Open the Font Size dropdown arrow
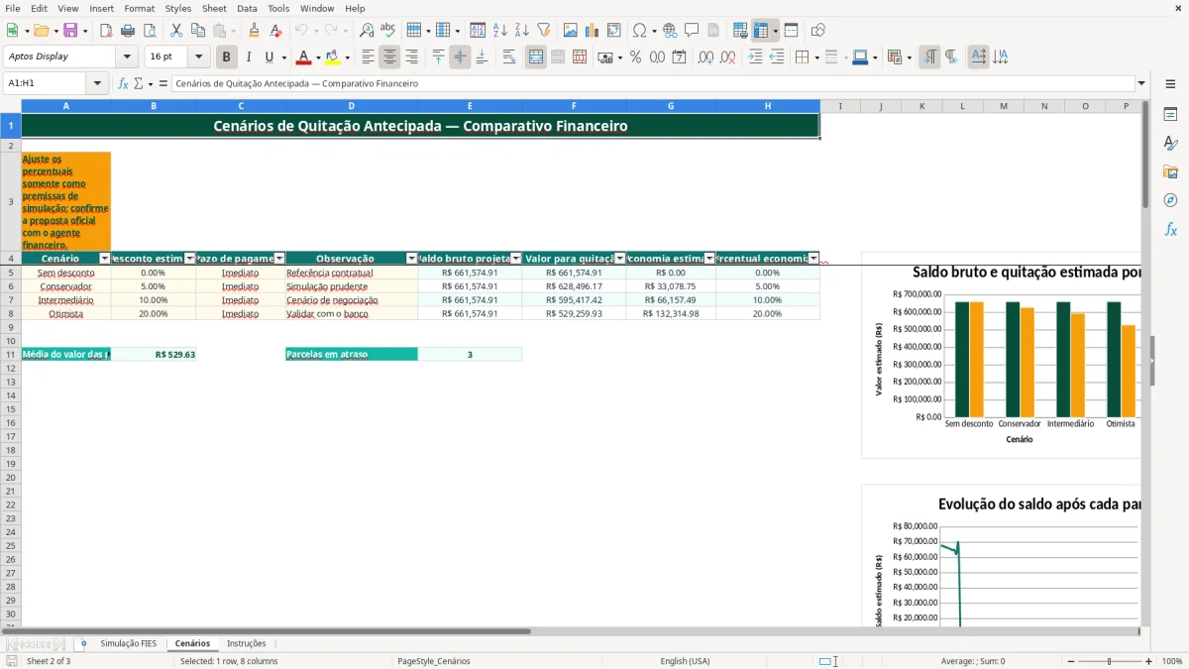The image size is (1189, 669). coord(198,57)
